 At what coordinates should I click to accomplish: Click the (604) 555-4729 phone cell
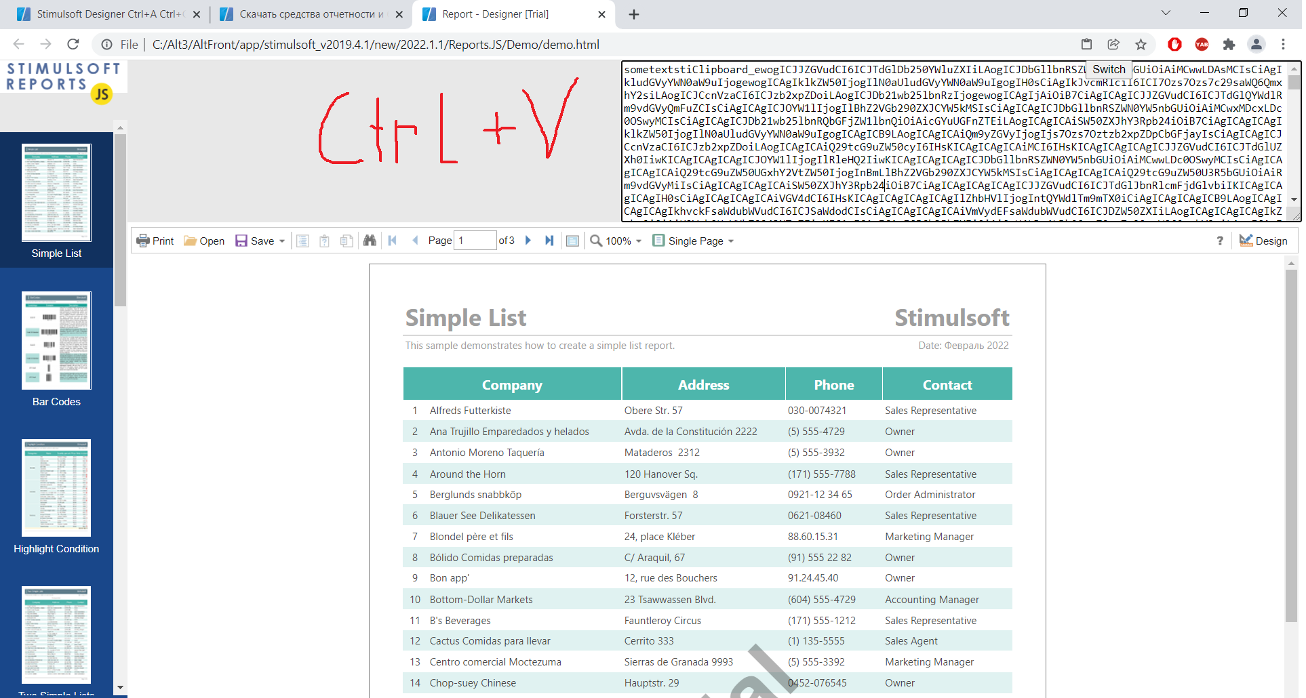point(822,600)
